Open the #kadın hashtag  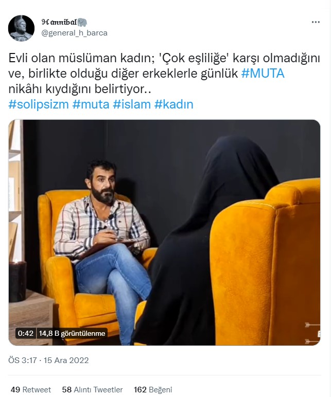[174, 104]
